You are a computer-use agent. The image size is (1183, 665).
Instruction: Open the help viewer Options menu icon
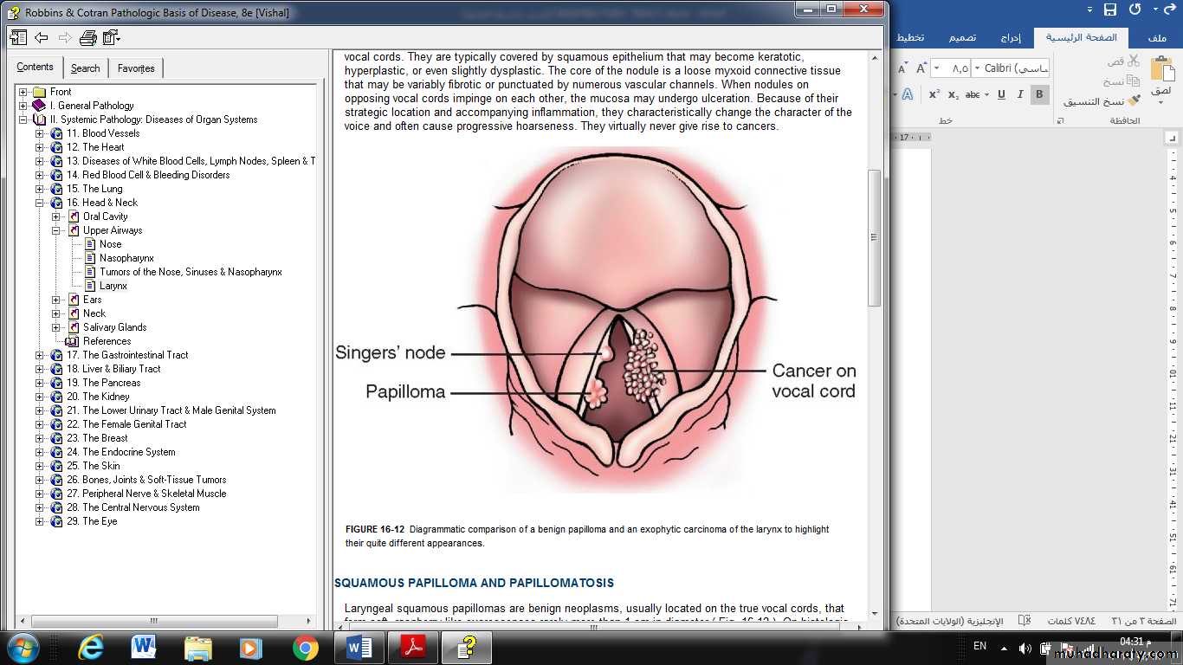click(112, 37)
